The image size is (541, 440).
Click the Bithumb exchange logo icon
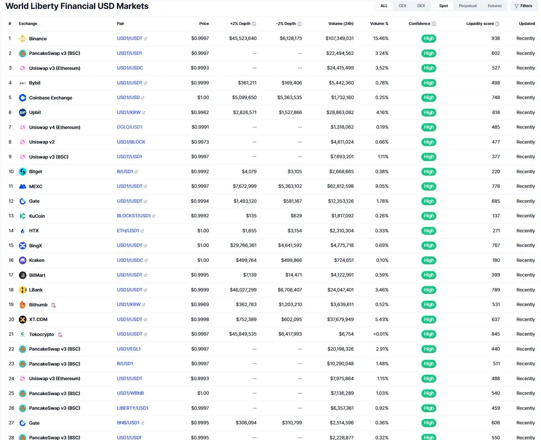pyautogui.click(x=23, y=305)
